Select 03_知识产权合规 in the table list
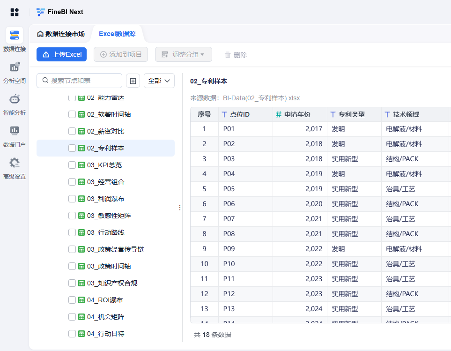The width and height of the screenshot is (451, 351). coord(105,283)
